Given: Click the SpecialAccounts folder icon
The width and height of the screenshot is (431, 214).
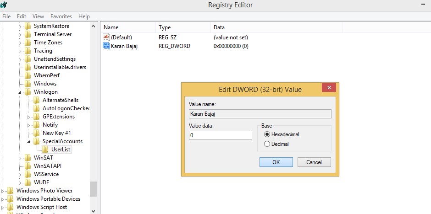Looking at the screenshot, I should pyautogui.click(x=36, y=141).
